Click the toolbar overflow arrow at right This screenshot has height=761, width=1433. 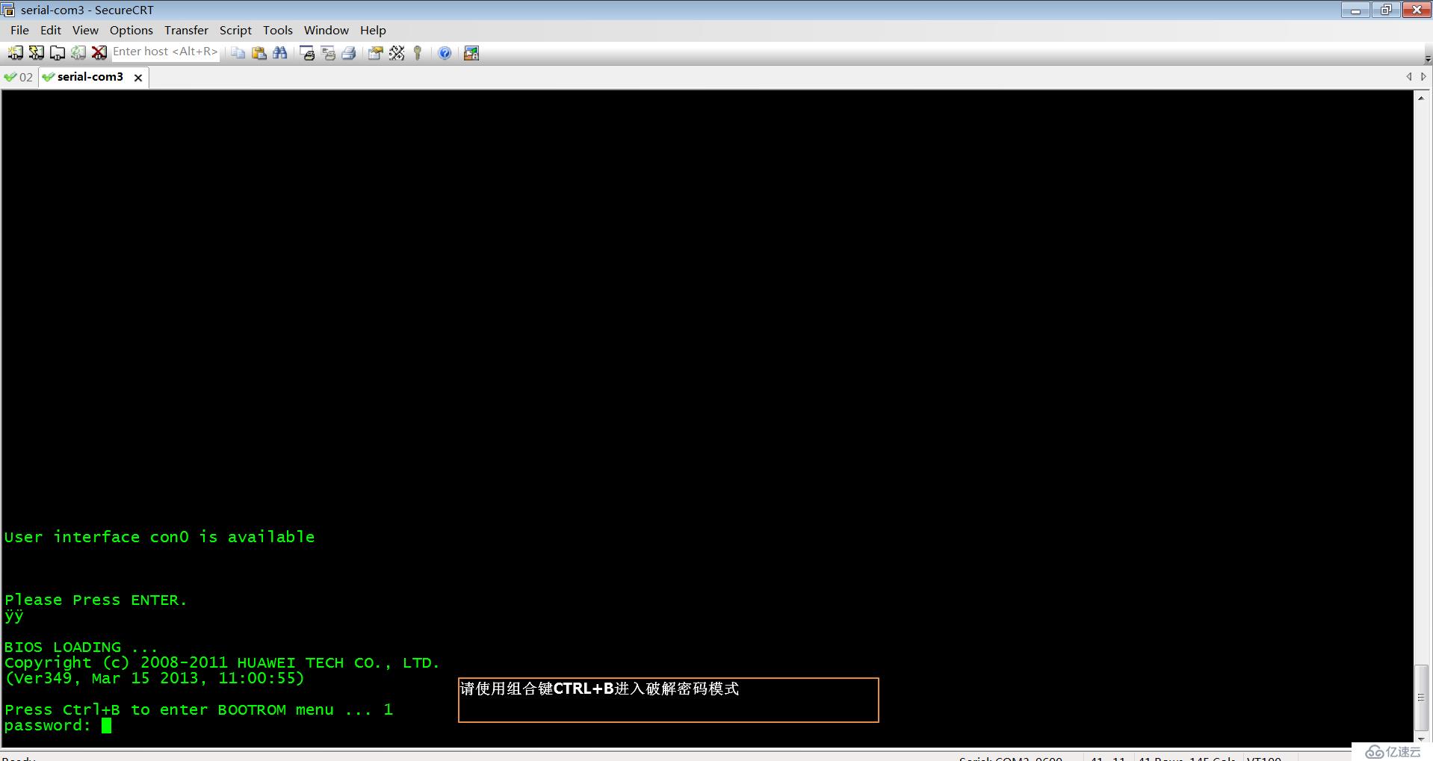[1428, 58]
